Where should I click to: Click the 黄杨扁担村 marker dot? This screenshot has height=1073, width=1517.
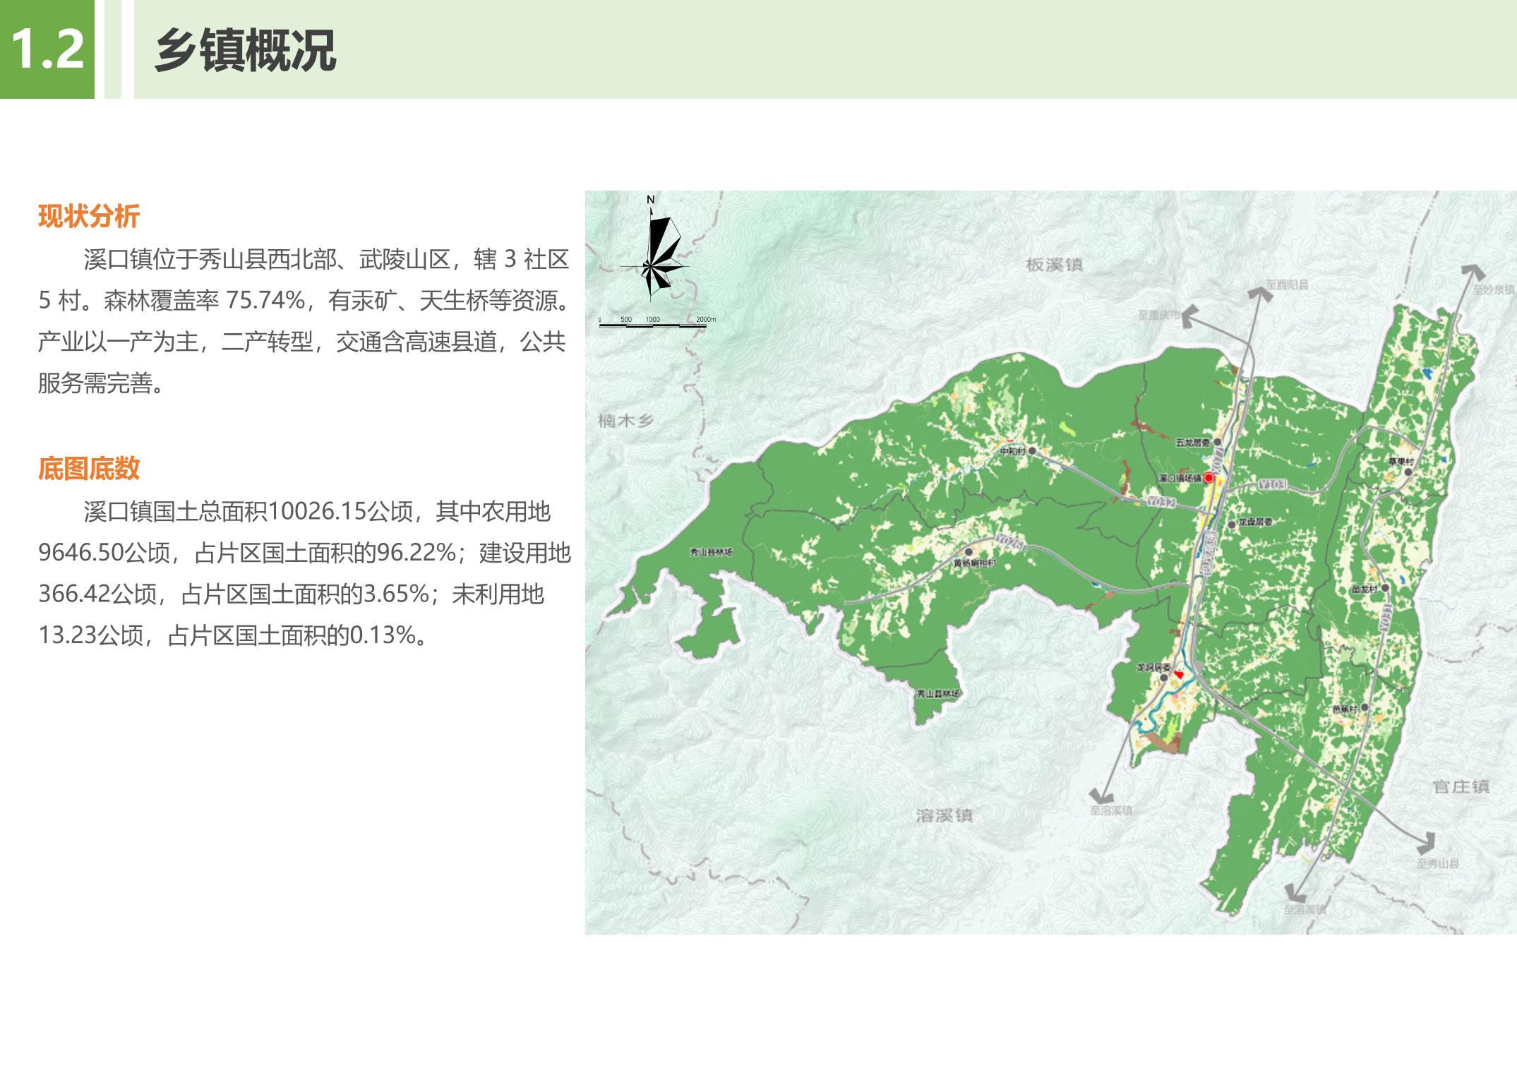click(969, 552)
